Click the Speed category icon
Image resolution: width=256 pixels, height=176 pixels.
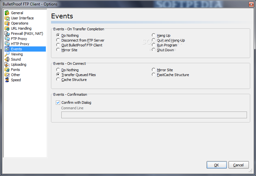pos(7,80)
